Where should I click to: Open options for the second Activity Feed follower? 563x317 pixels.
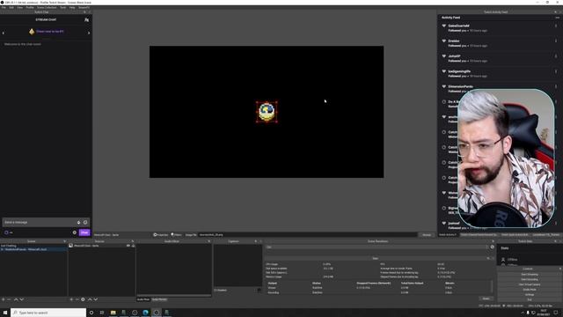[556, 41]
